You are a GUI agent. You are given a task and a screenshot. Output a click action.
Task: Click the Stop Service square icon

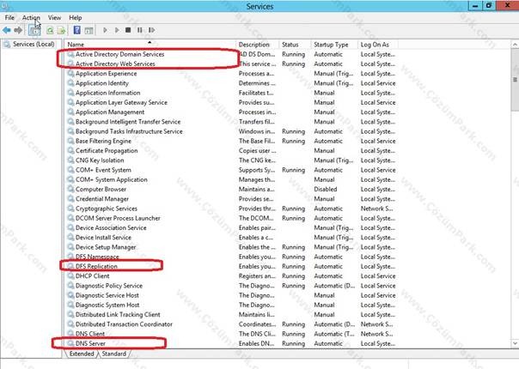pos(128,30)
